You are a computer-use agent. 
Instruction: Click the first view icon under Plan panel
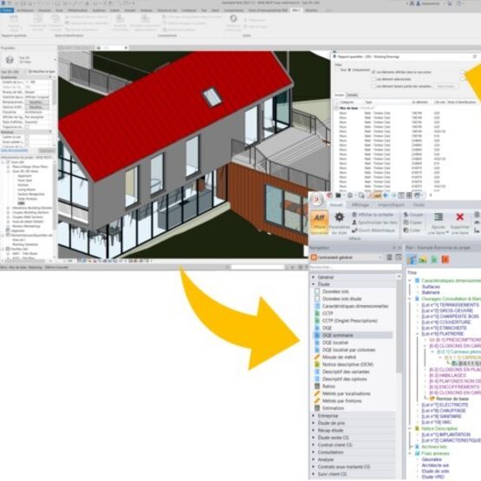coord(412,260)
